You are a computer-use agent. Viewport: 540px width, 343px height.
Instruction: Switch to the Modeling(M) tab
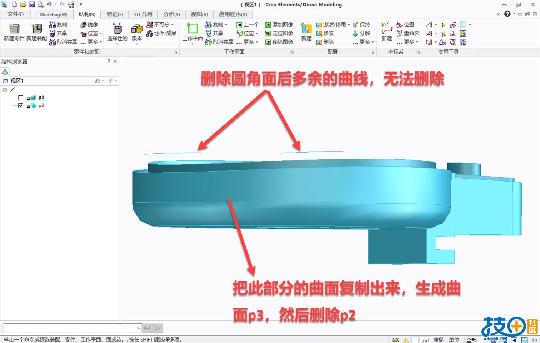tap(53, 14)
